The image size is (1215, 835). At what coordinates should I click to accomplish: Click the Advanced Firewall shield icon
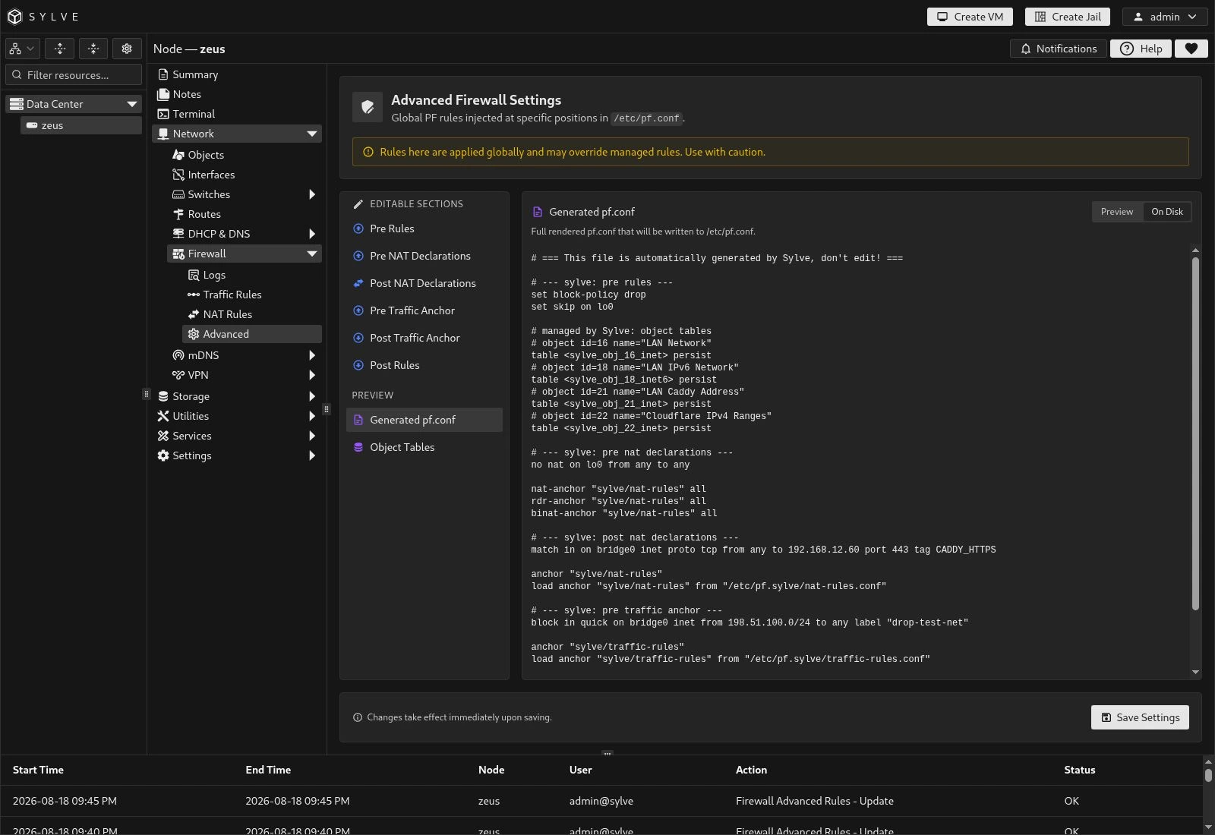coord(368,107)
